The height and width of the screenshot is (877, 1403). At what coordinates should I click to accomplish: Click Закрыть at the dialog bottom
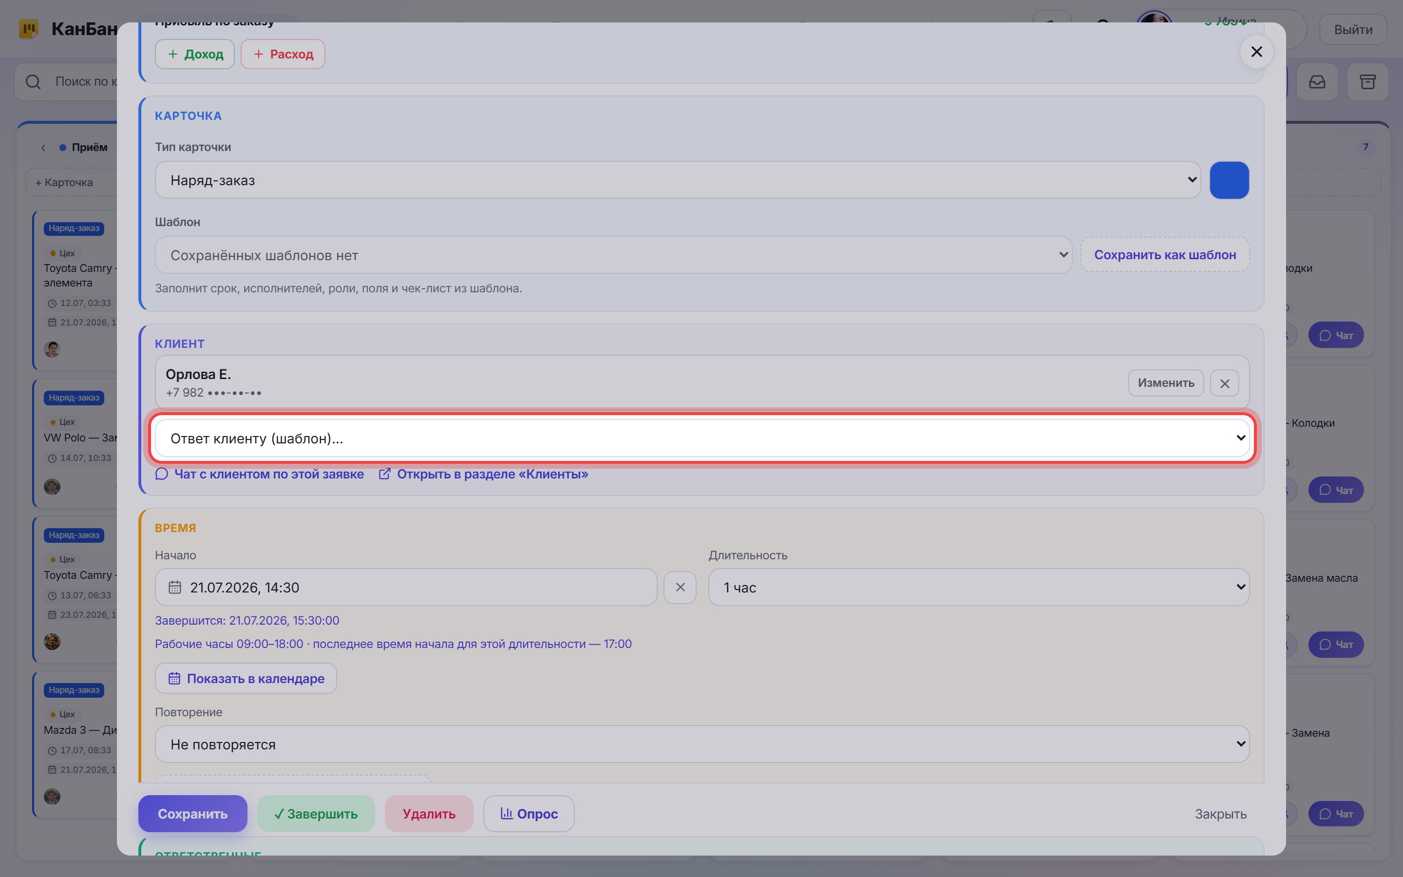pyautogui.click(x=1220, y=814)
